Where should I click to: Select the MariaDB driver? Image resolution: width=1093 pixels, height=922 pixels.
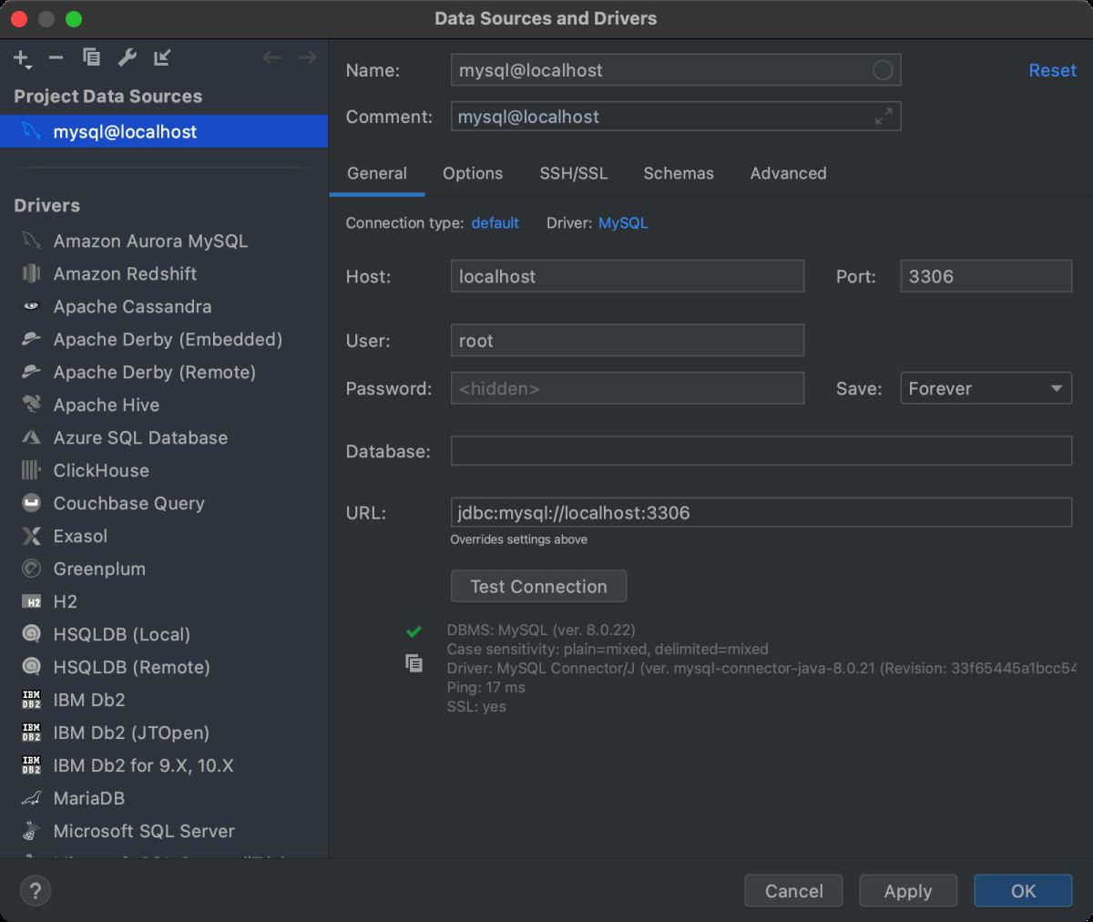click(164, 798)
